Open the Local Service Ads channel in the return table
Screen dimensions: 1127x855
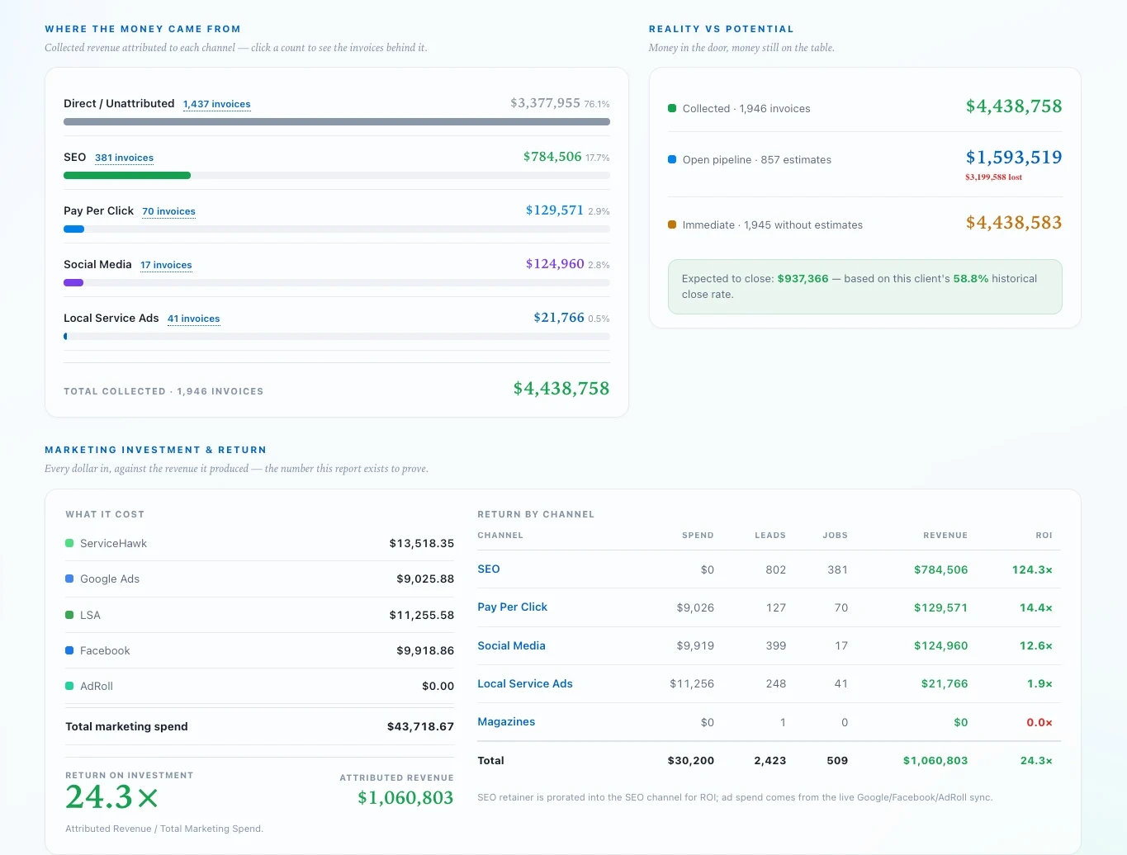[525, 683]
